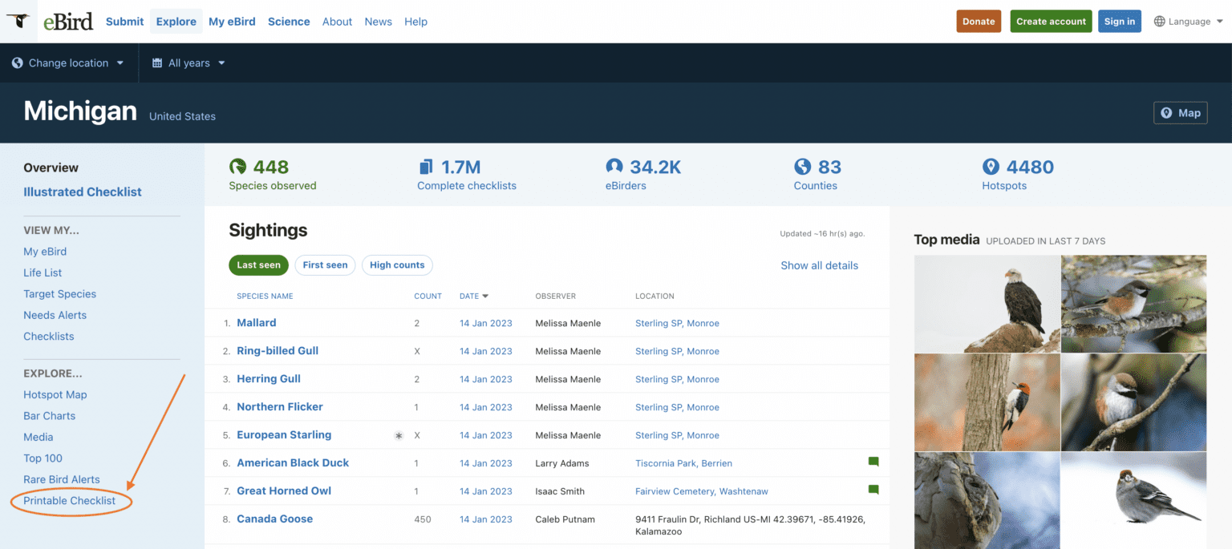Expand the All years date dropdown

189,63
